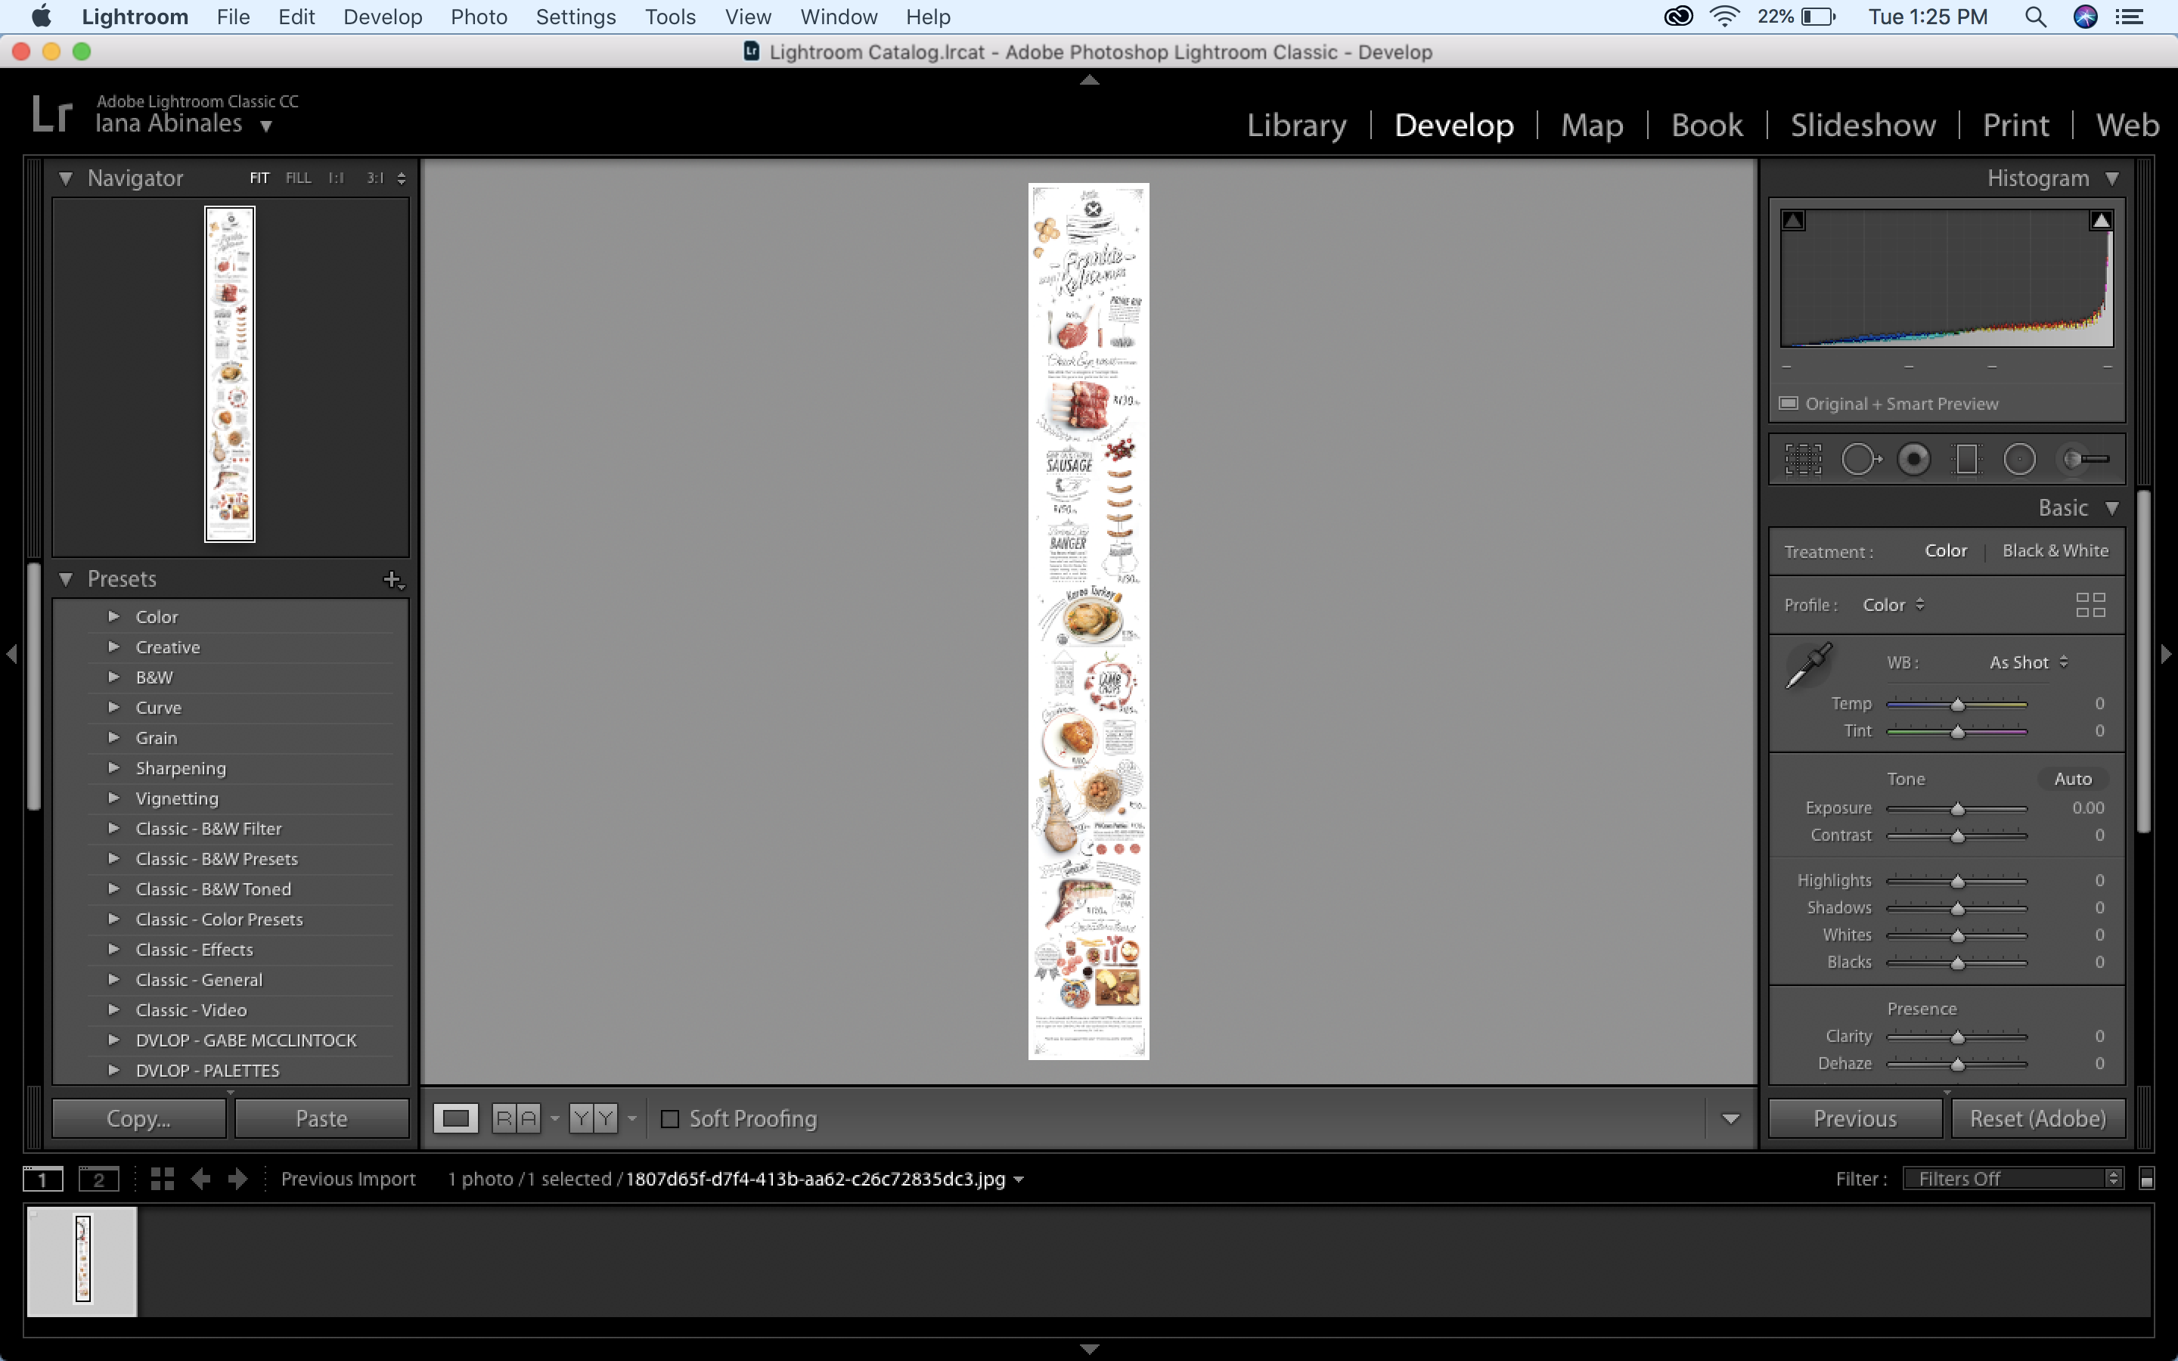Open the Profile Browser grid icon
Viewport: 2178px width, 1361px height.
coord(2090,605)
